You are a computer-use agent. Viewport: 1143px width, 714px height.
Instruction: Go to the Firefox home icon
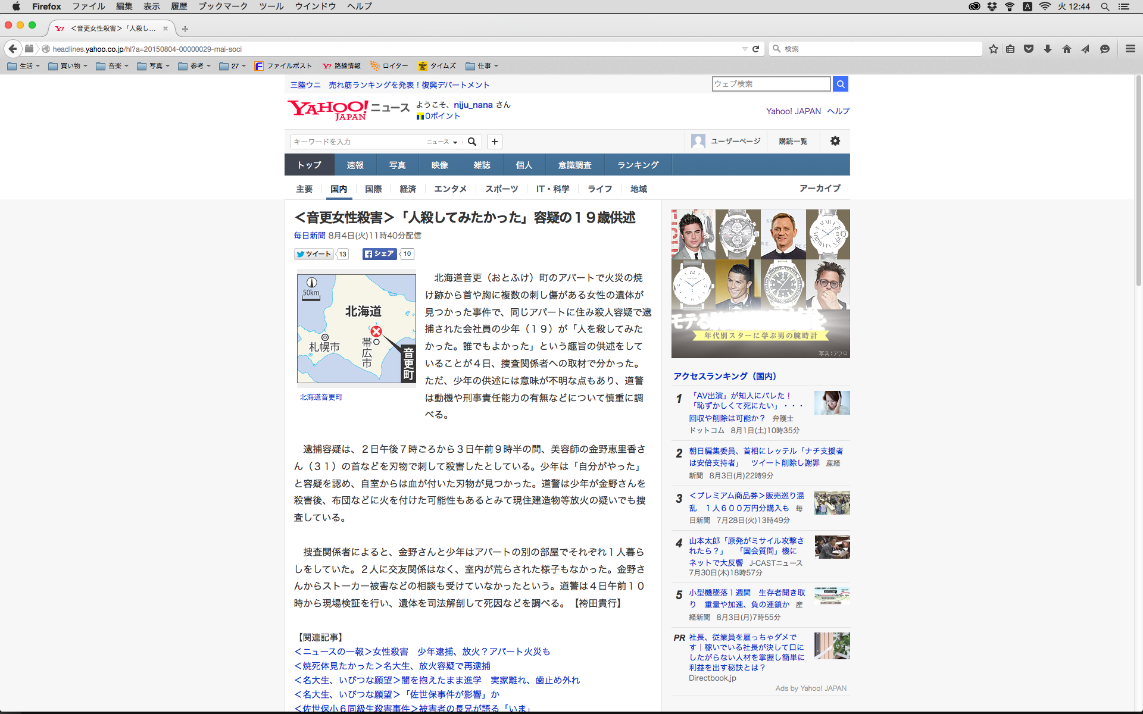coord(1066,49)
